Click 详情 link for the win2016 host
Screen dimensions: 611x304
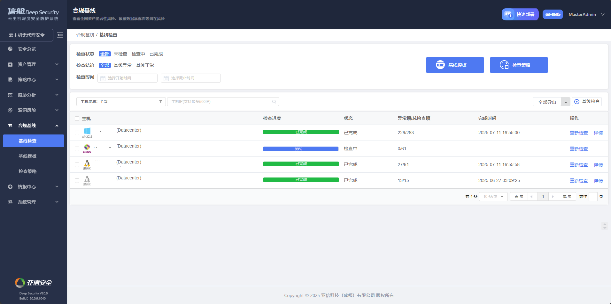coord(598,133)
